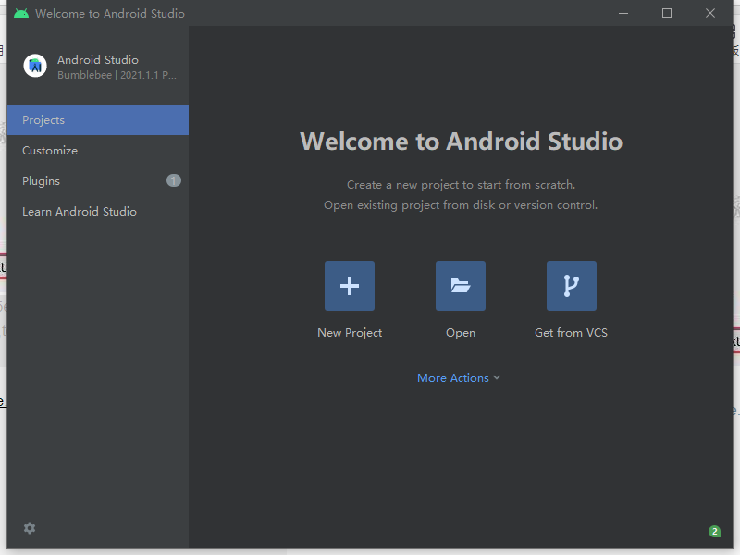Click 'Open existing project from disk' text

[461, 205]
